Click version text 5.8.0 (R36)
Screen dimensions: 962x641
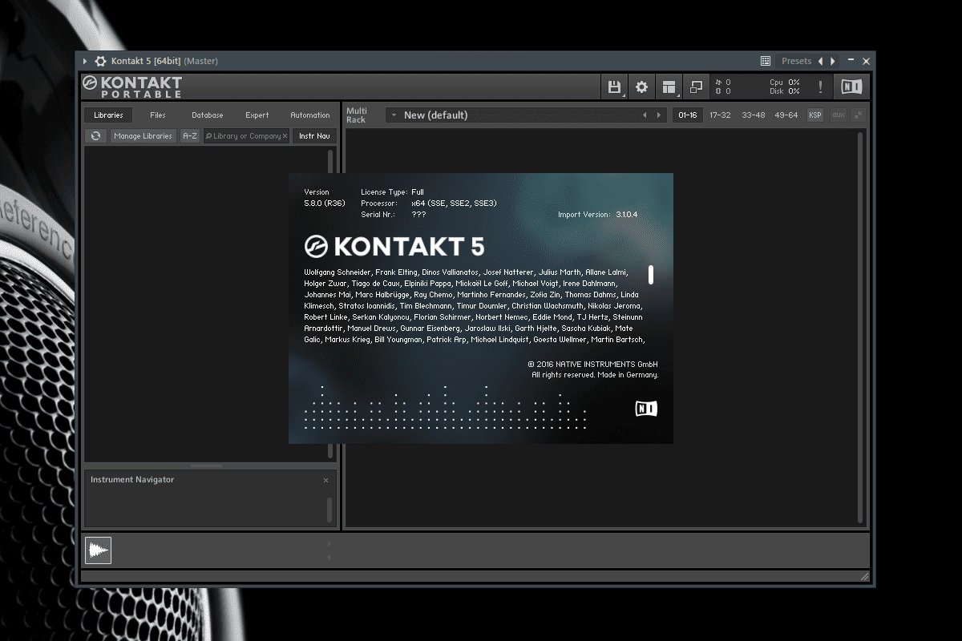pos(325,204)
